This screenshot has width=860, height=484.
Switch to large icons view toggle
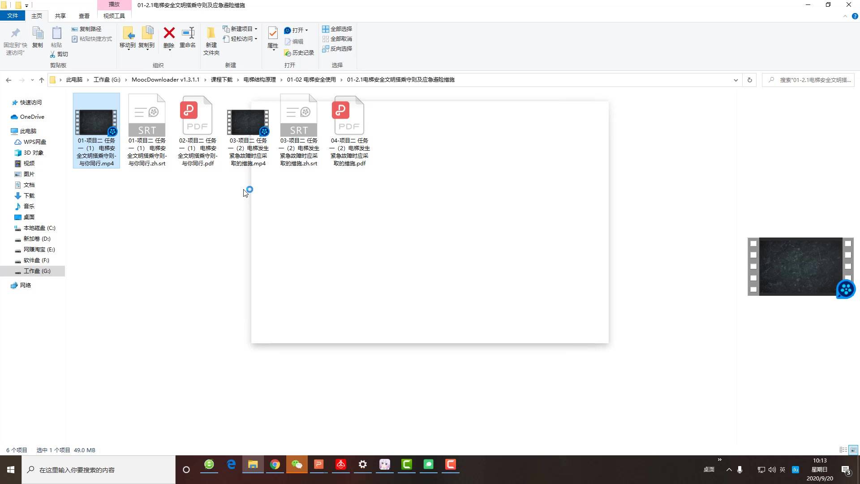(853, 450)
